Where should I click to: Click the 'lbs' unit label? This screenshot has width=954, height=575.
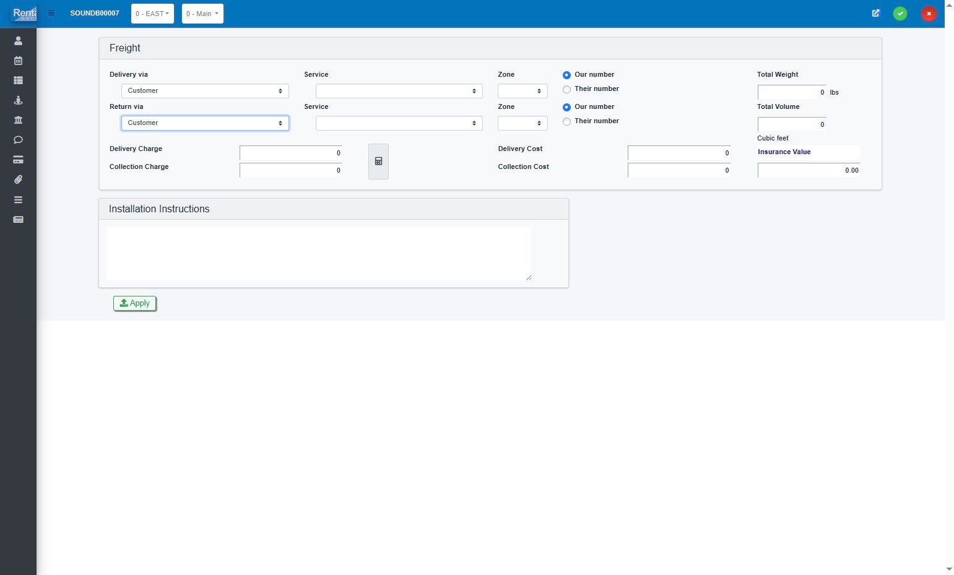coord(835,92)
